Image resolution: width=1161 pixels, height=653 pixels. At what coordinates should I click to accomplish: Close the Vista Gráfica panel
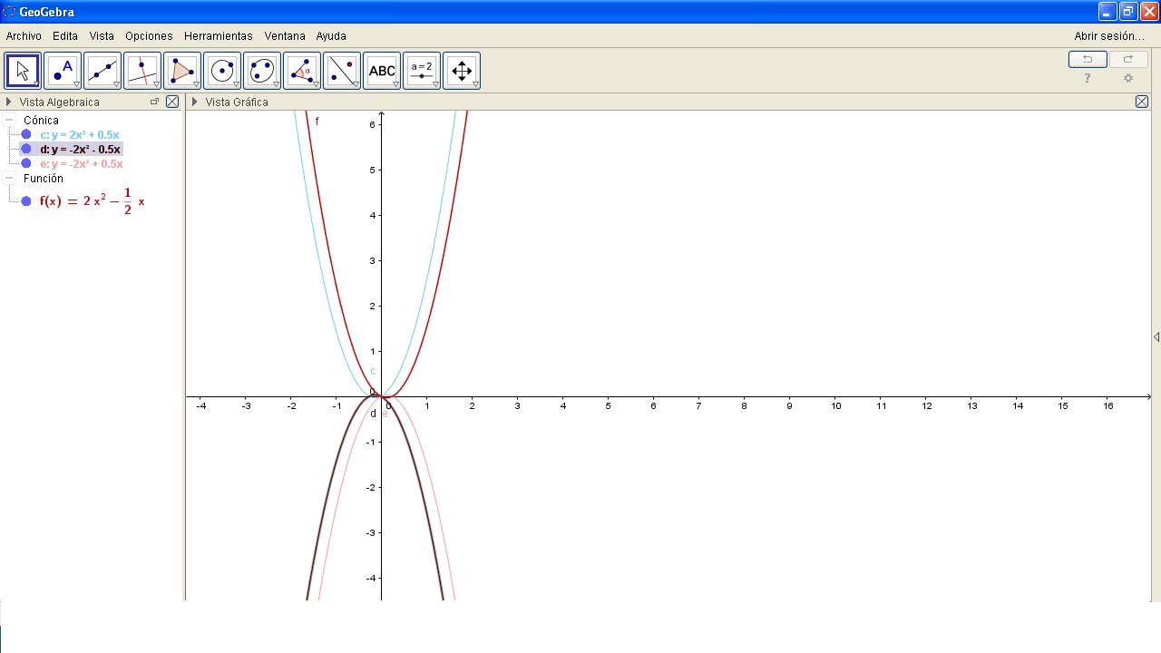click(1142, 102)
